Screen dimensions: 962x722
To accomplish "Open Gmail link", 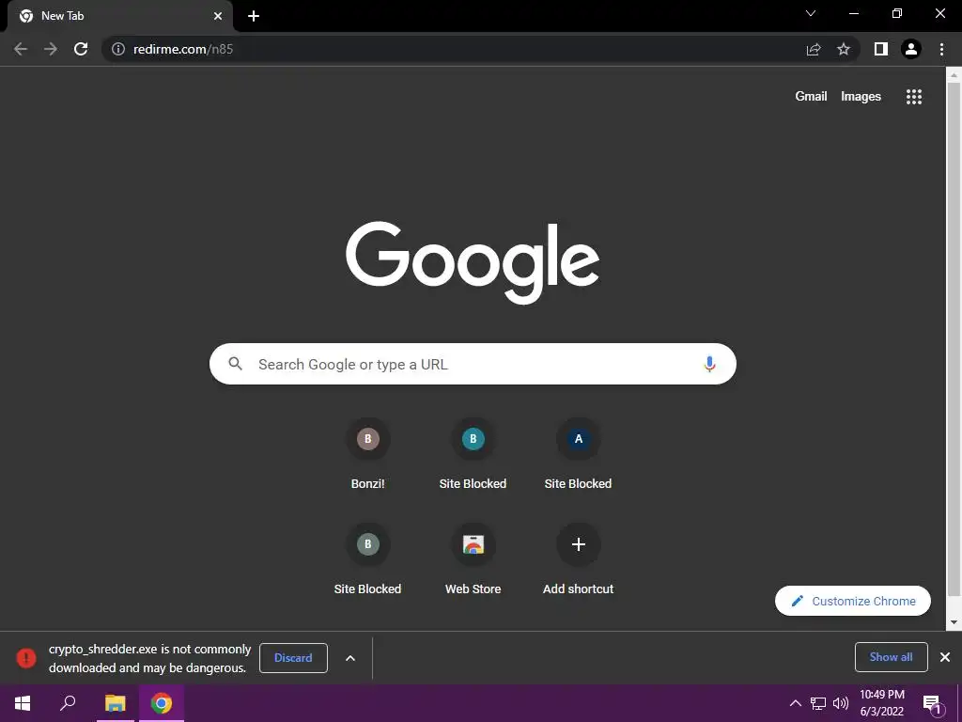I will (811, 97).
